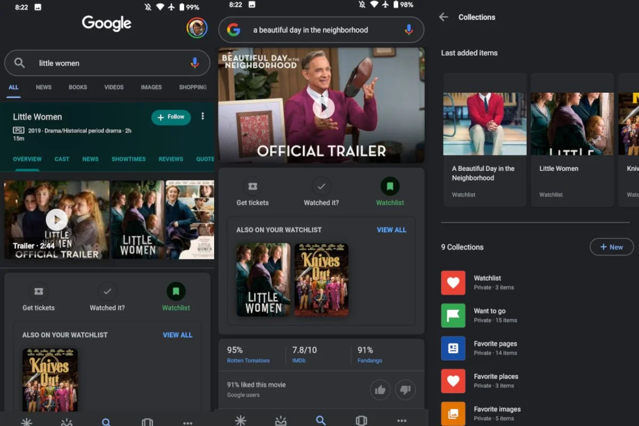The width and height of the screenshot is (639, 426).
Task: Tap More dots in left bottom navigation
Action: (x=187, y=423)
